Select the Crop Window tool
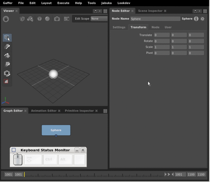Screen dimensions: 210x182 [x=7, y=81]
